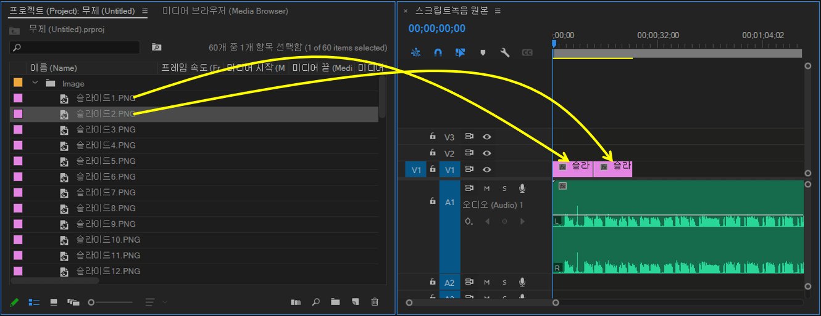Click Automate to Sequence icon

296,302
